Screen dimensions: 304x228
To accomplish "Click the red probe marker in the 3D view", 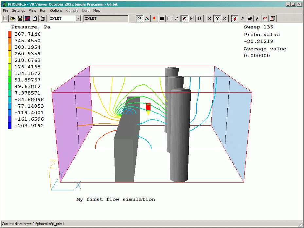I will 148,107.
